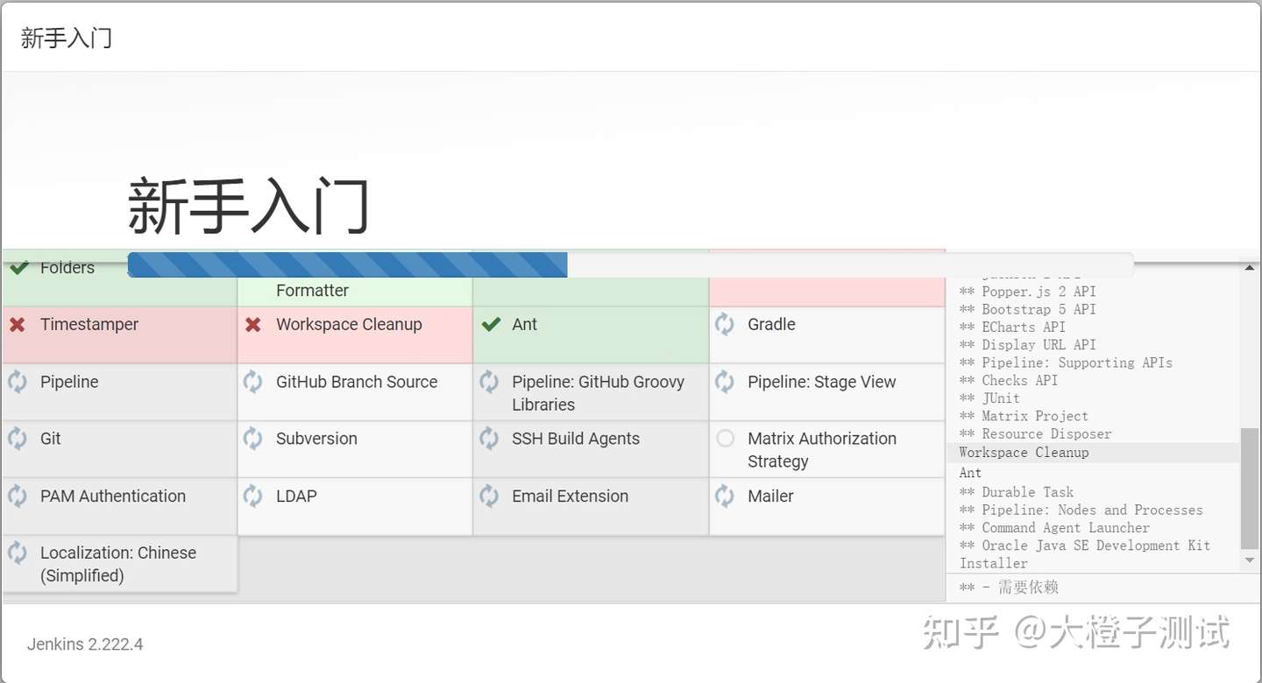
Task: Click the Formatter text in the plugin grid
Action: pyautogui.click(x=312, y=291)
